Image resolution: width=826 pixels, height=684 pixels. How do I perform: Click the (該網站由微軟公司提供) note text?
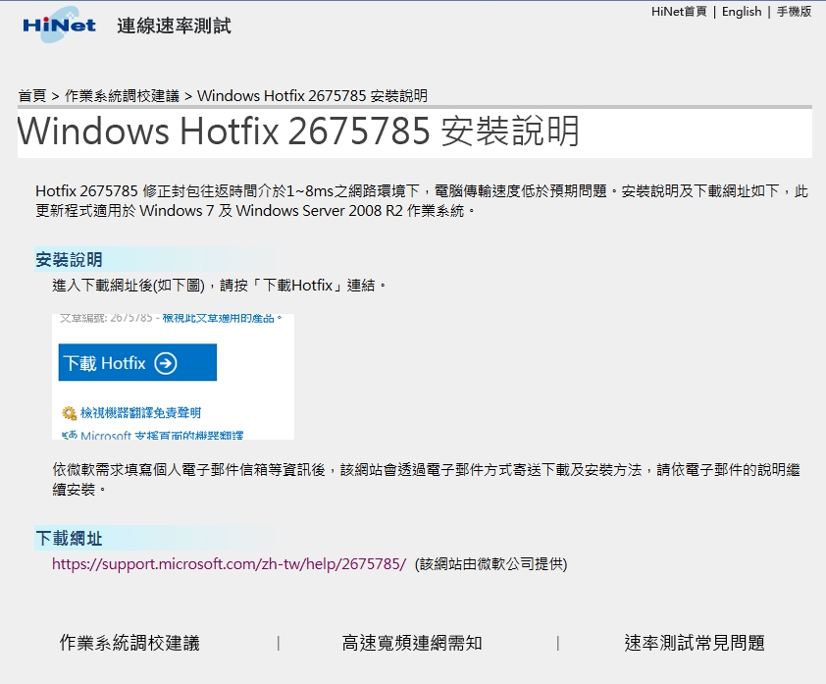click(490, 564)
